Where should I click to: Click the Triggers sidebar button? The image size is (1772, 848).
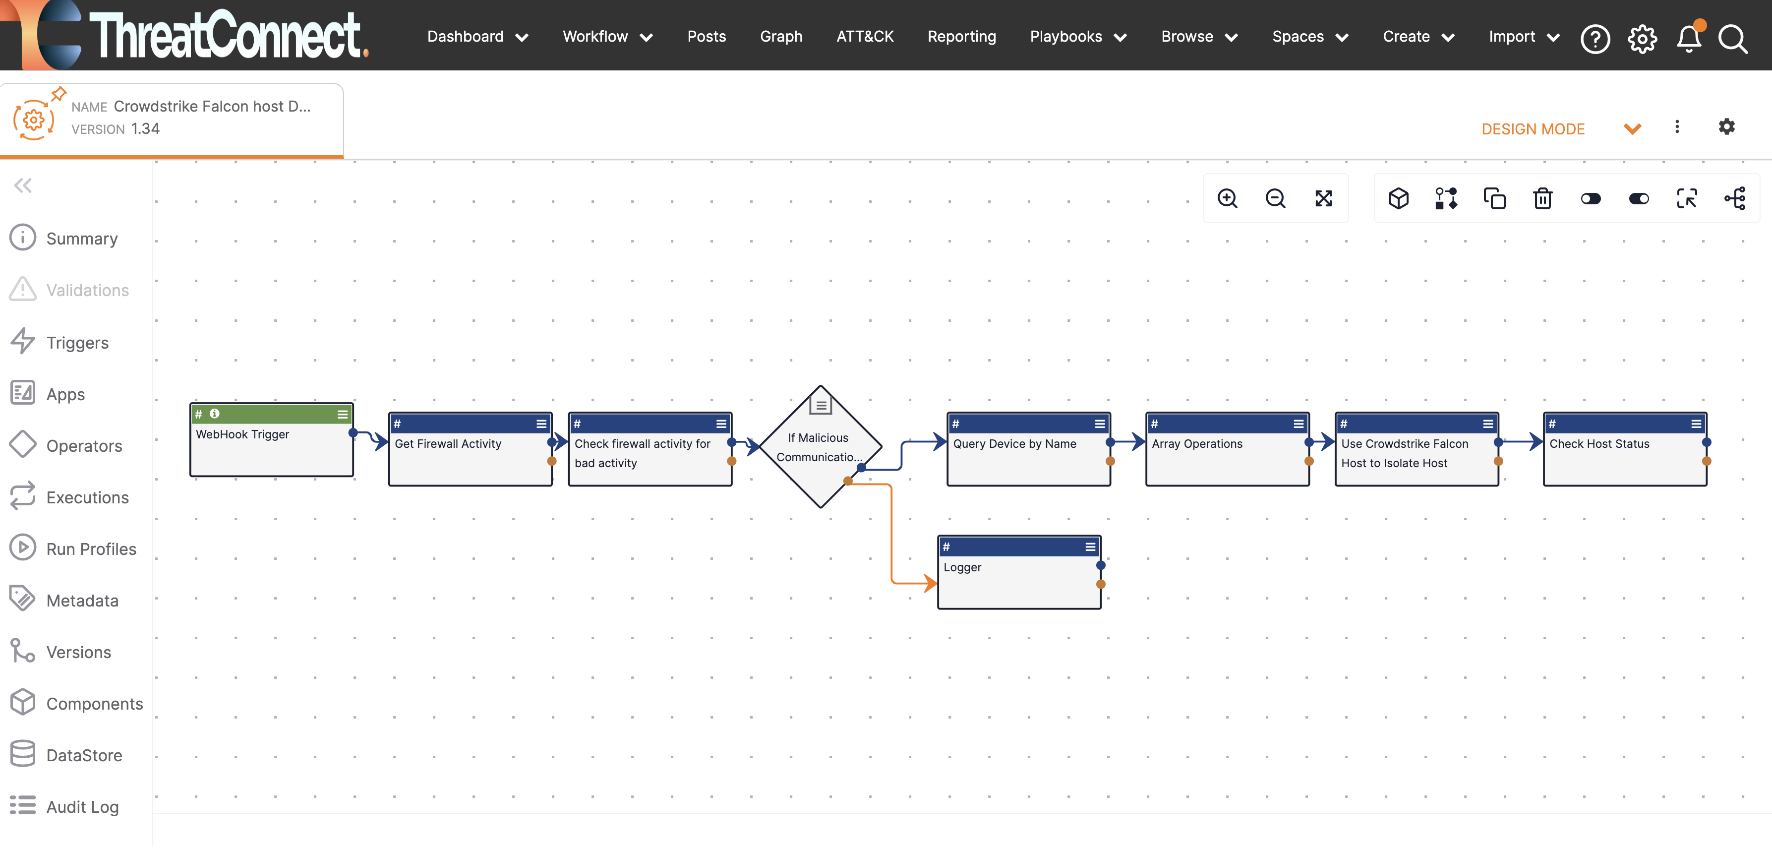pyautogui.click(x=77, y=342)
